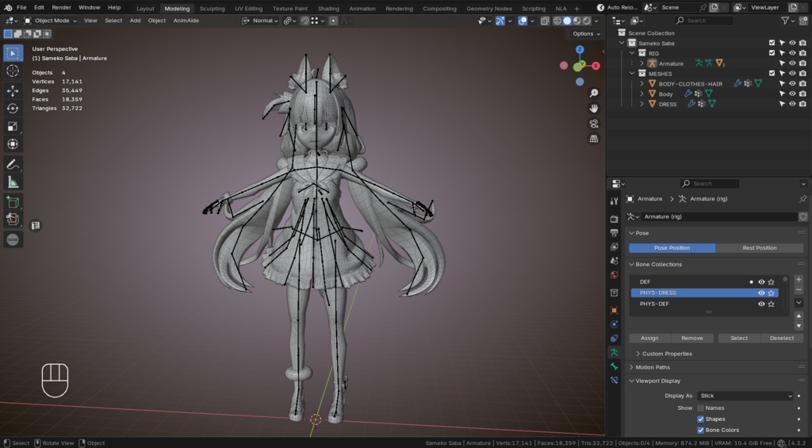
Task: Open the Display As Stick dropdown
Action: click(745, 396)
